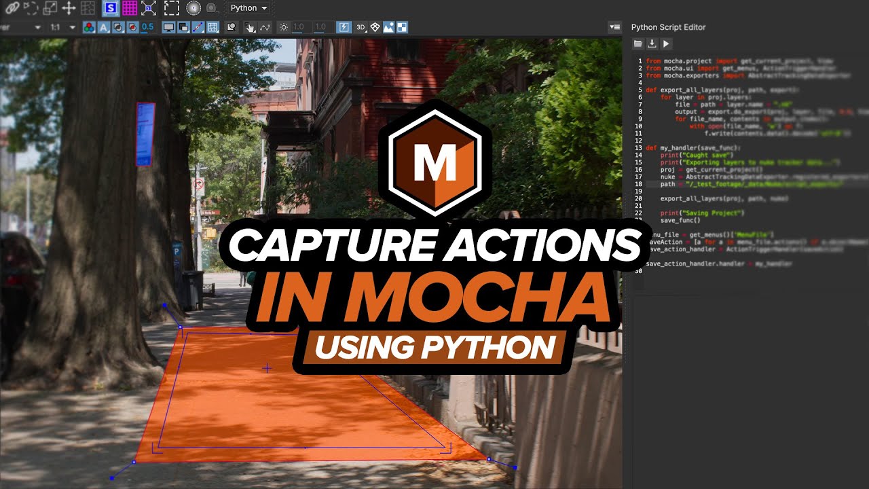Toggle the 3D view button

point(360,27)
